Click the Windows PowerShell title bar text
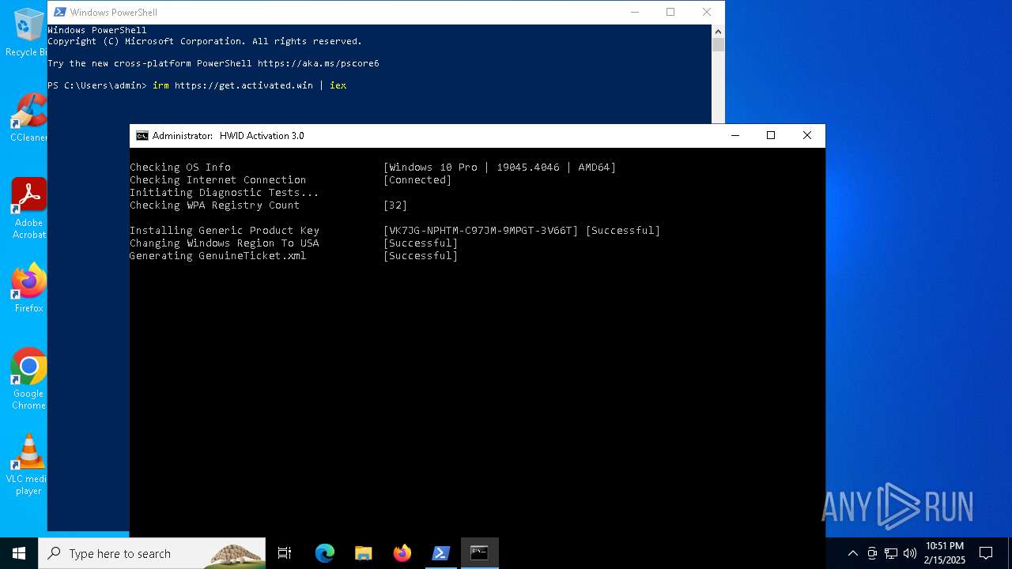This screenshot has height=569, width=1012. coord(113,12)
